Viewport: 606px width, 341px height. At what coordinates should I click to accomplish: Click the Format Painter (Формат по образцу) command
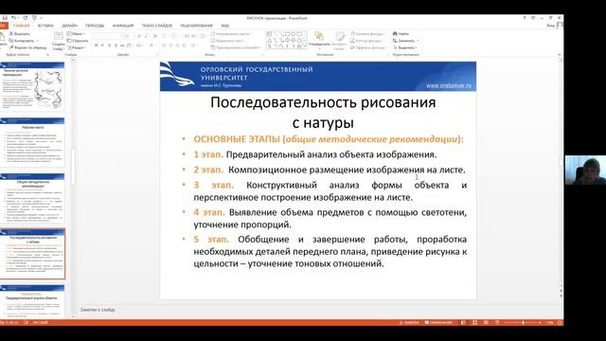27,47
